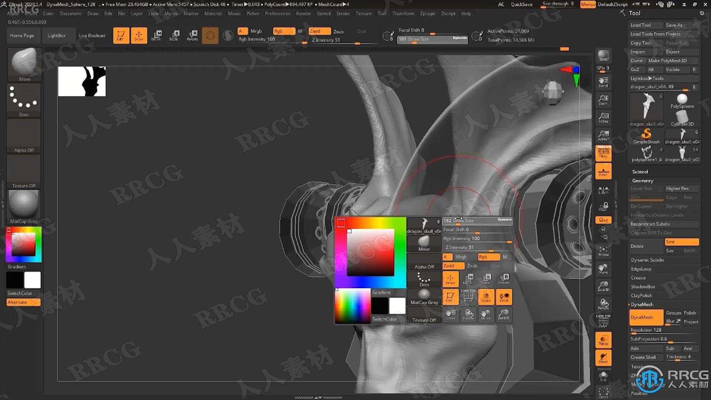Open the Dots stroke selector in left shelf
The width and height of the screenshot is (711, 400).
(x=24, y=100)
